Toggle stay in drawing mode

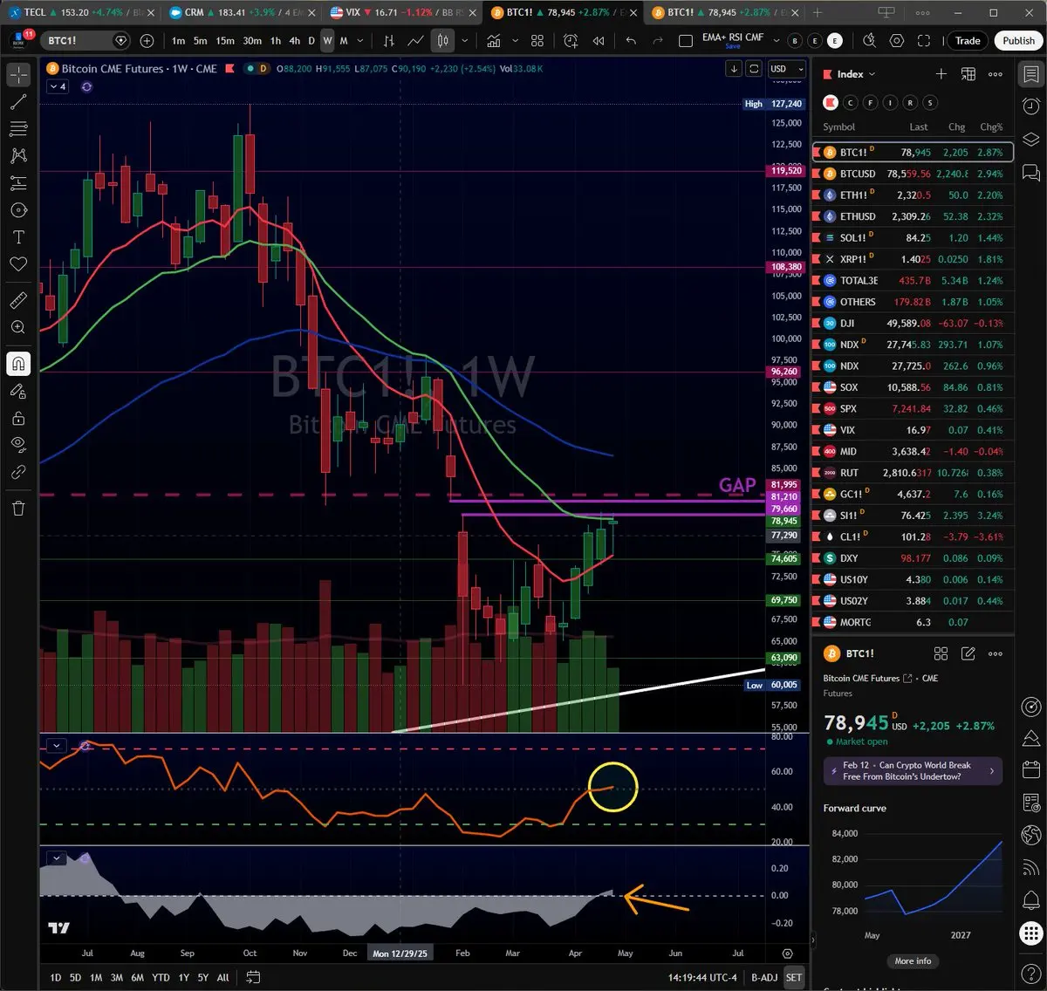pos(18,391)
